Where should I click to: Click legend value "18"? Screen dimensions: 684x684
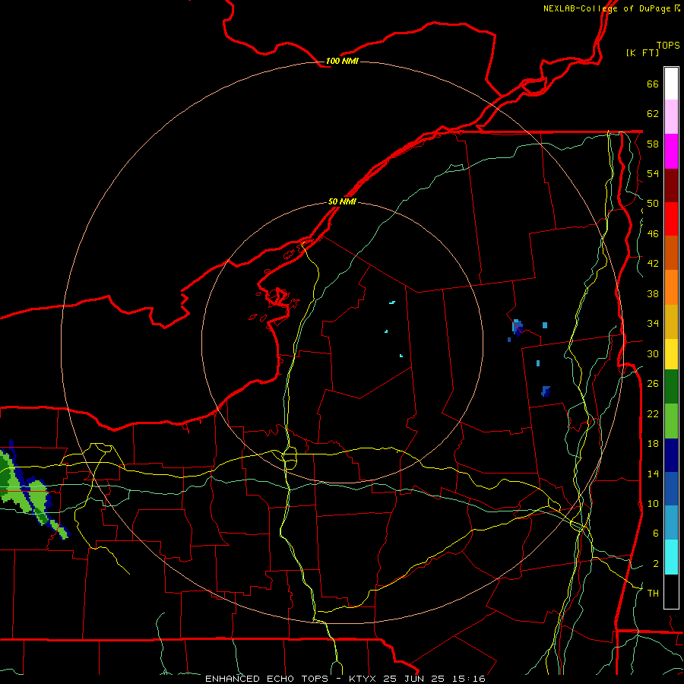tap(653, 444)
